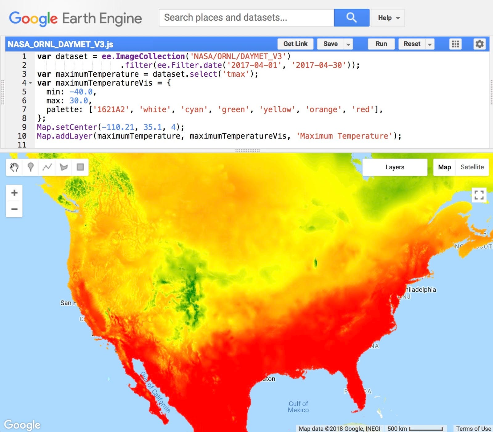Click the 30.0 max value
This screenshot has height=432, width=493.
pyautogui.click(x=79, y=101)
